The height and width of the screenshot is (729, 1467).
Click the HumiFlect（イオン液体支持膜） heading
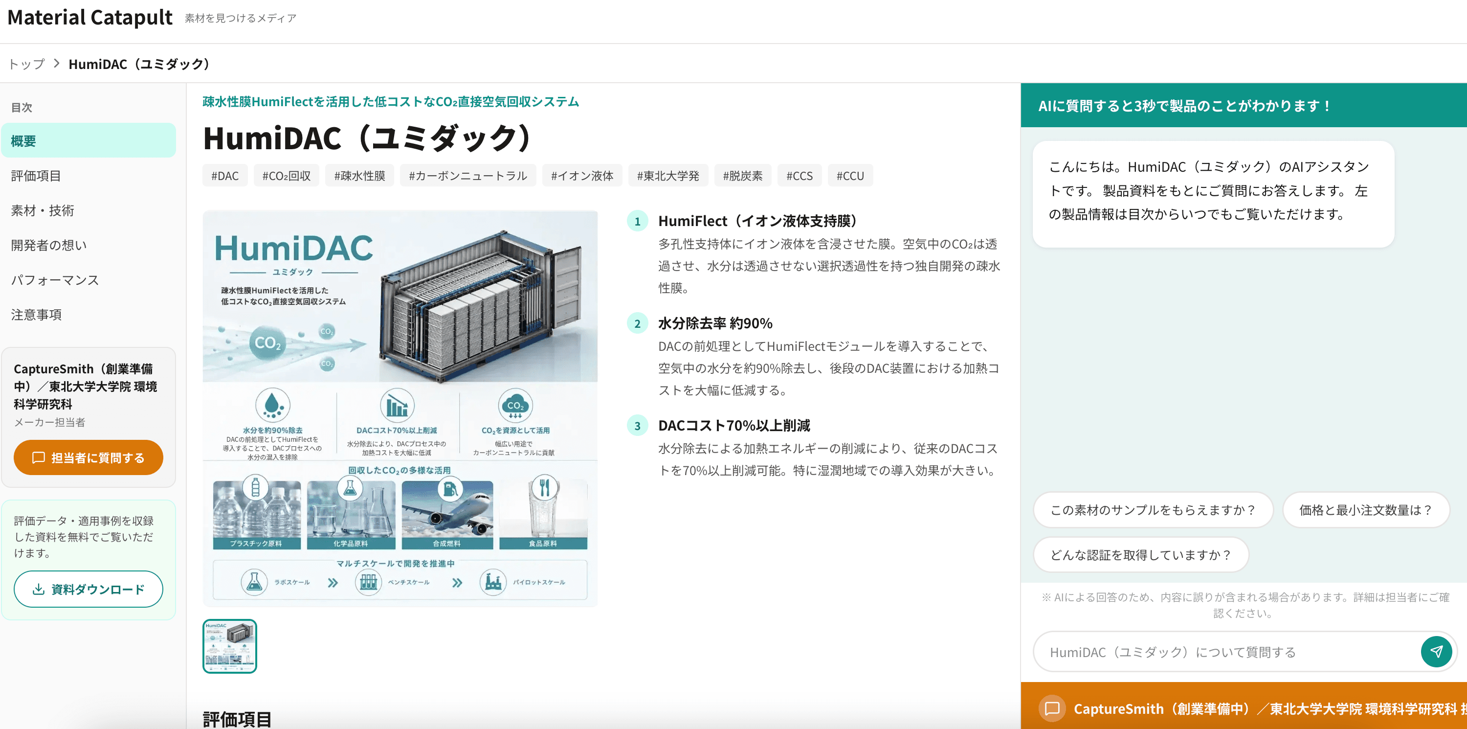coord(757,221)
